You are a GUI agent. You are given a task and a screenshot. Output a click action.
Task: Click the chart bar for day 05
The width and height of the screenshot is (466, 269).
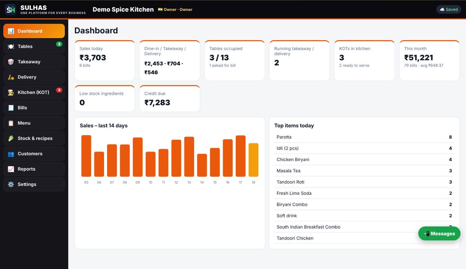(86, 156)
